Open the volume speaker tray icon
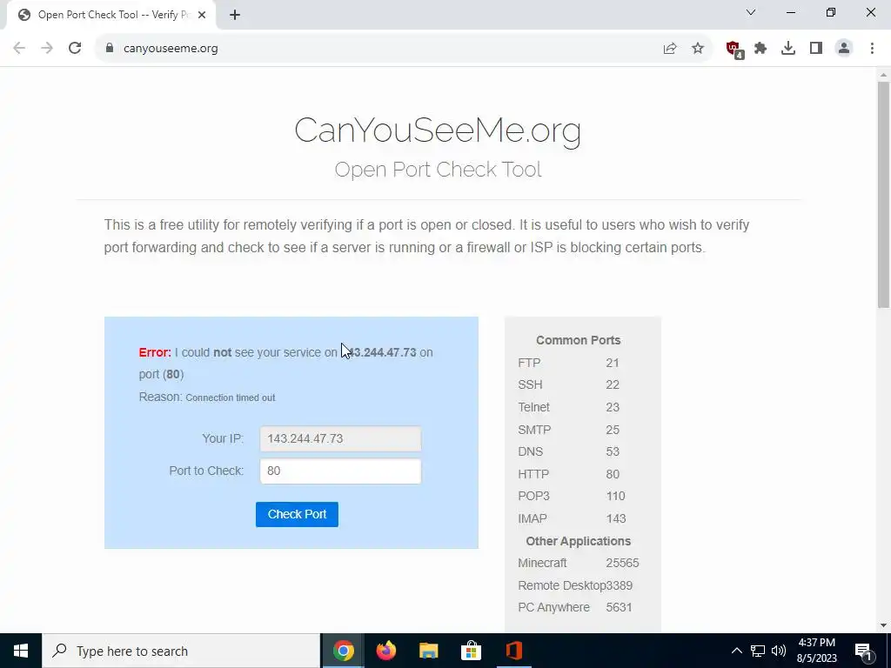The width and height of the screenshot is (891, 668). [x=779, y=651]
